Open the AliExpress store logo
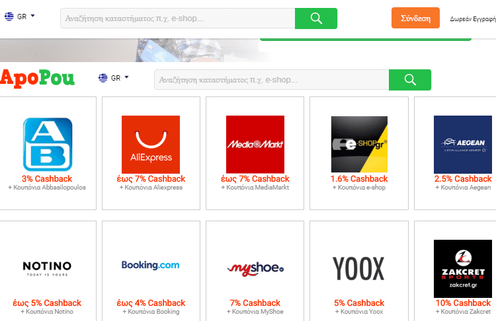 [151, 145]
